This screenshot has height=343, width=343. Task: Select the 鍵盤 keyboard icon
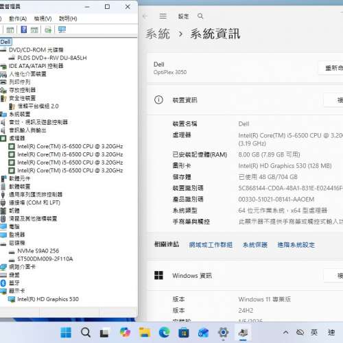pyautogui.click(x=3, y=275)
